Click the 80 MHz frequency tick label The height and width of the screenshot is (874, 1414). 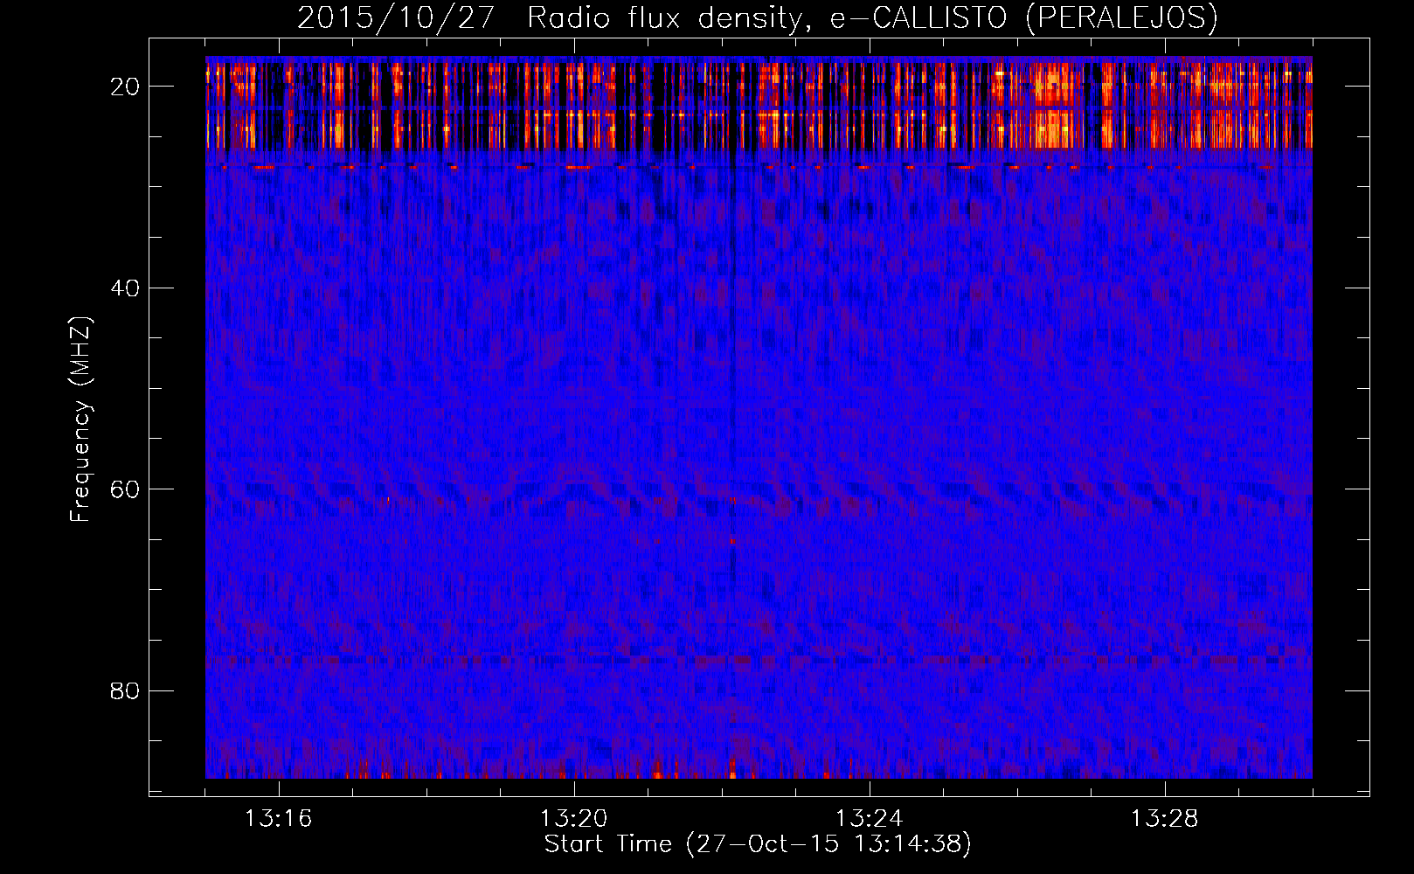coord(125,691)
